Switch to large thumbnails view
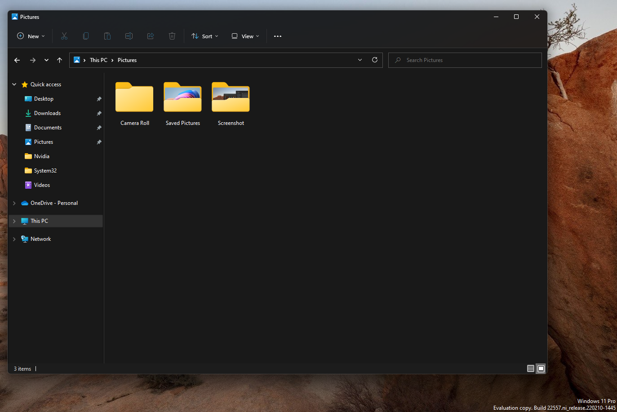The width and height of the screenshot is (617, 412). [541, 368]
